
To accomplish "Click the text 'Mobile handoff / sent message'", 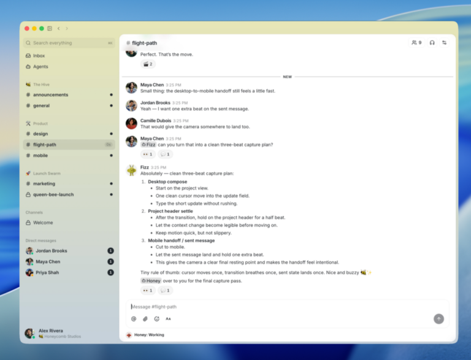I will 181,240.
